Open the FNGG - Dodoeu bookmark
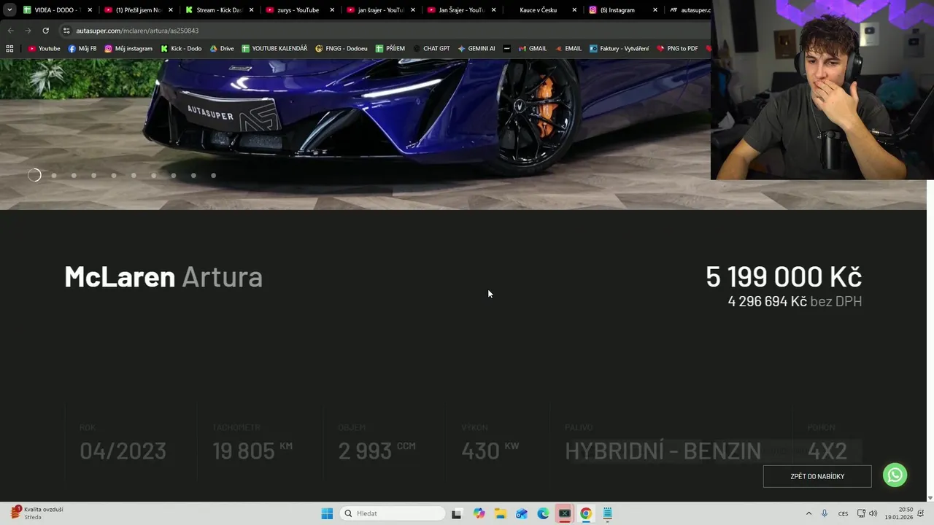 pyautogui.click(x=341, y=48)
